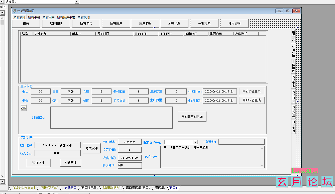
Task: Select the vertical 用户卡密 tab
Action: [293, 126]
